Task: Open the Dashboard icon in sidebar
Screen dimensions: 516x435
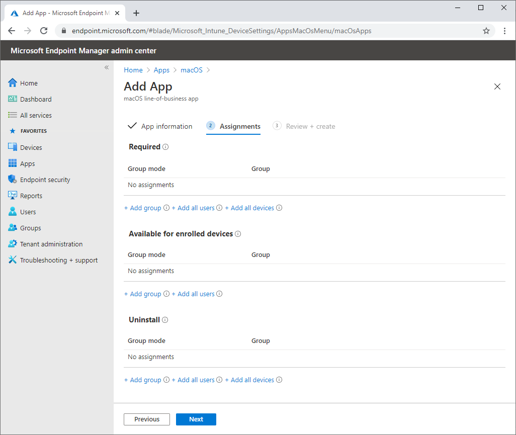Action: point(13,99)
